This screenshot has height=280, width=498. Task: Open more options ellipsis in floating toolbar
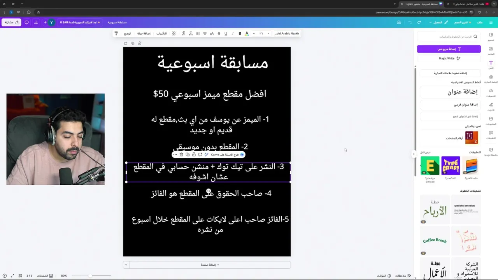(175, 154)
